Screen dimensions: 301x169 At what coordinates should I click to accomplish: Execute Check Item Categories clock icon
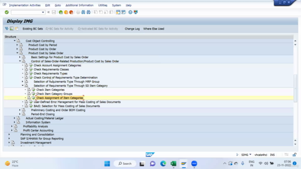coord(33,90)
